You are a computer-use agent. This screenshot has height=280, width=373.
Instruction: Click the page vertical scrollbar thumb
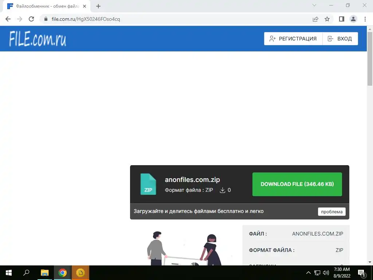370,59
